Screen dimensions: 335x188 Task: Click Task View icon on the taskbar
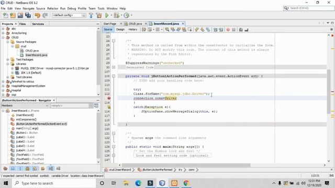tap(114, 183)
